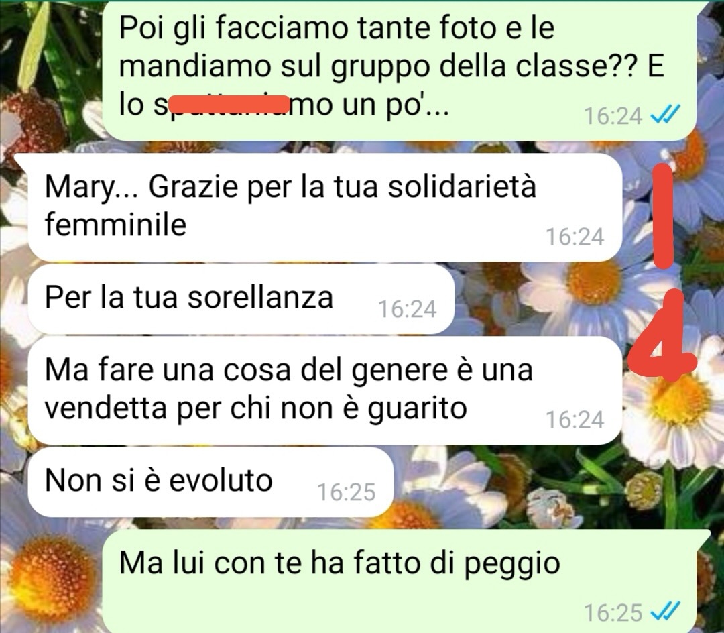Select the red vertical line annotation
Screen dimensions: 724x633
click(664, 216)
